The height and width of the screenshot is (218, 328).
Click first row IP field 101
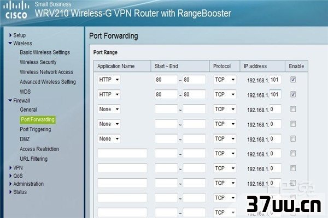(275, 80)
